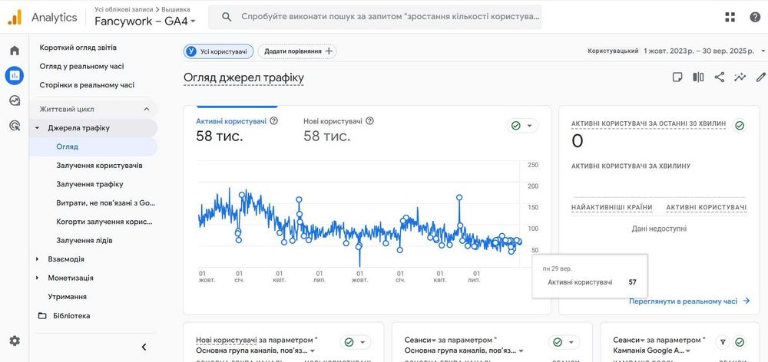Open the Insights sparkline icon

(740, 77)
